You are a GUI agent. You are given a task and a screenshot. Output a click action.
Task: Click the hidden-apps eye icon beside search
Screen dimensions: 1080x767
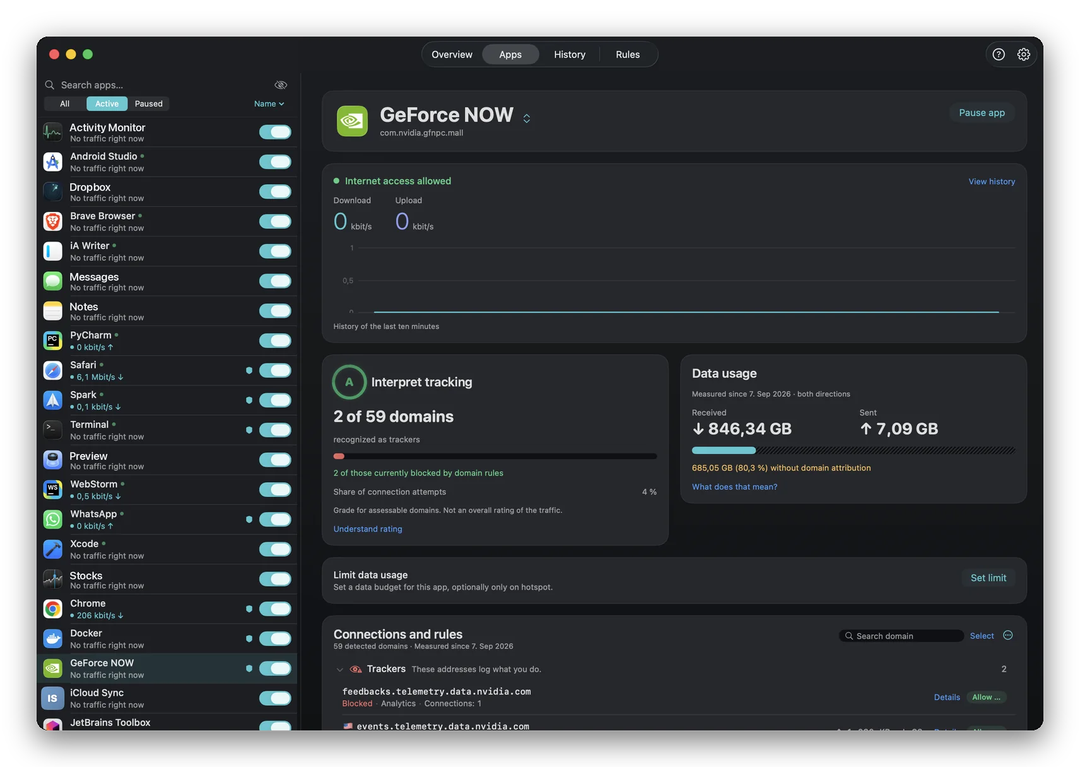tap(281, 85)
